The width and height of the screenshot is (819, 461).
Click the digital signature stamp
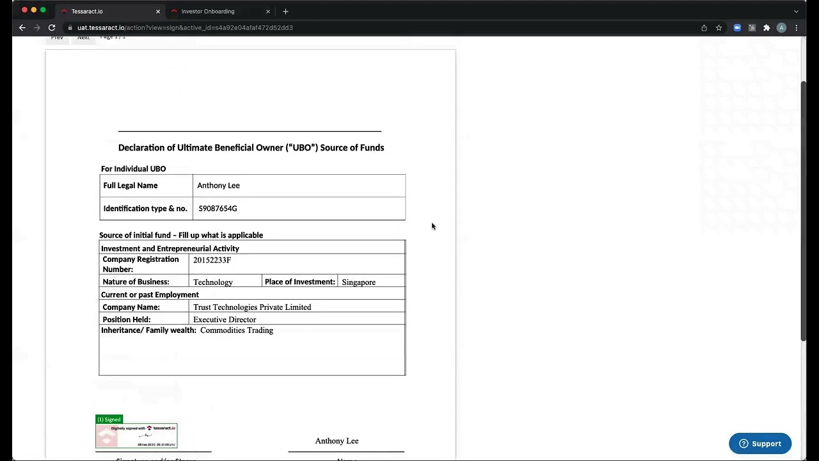click(x=136, y=436)
